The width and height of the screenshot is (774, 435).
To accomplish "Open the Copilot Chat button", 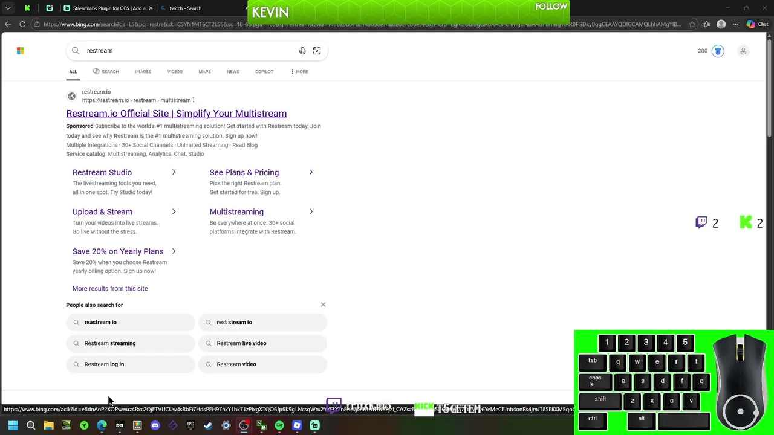I will 758,24.
